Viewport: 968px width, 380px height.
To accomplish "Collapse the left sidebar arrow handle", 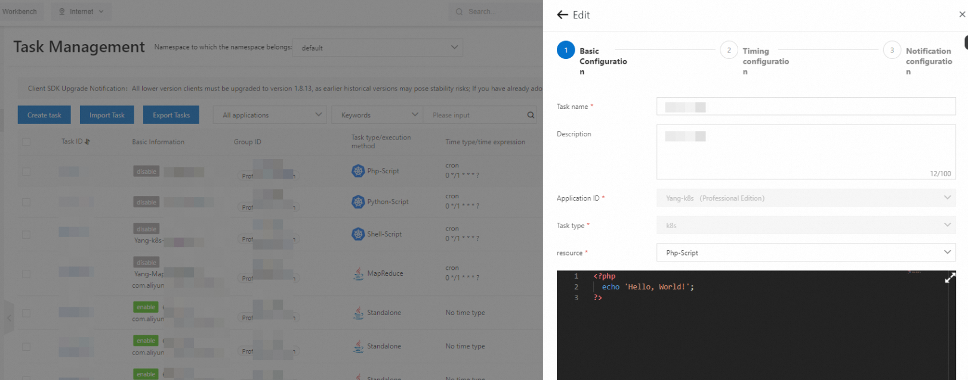I will click(x=9, y=318).
